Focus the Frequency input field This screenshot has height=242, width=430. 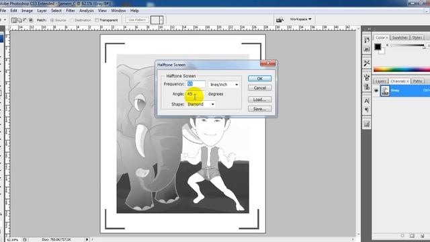coord(196,84)
